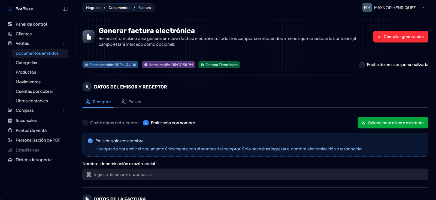The width and height of the screenshot is (436, 200).
Task: Select the Tickets de soporte icon
Action: point(10,160)
